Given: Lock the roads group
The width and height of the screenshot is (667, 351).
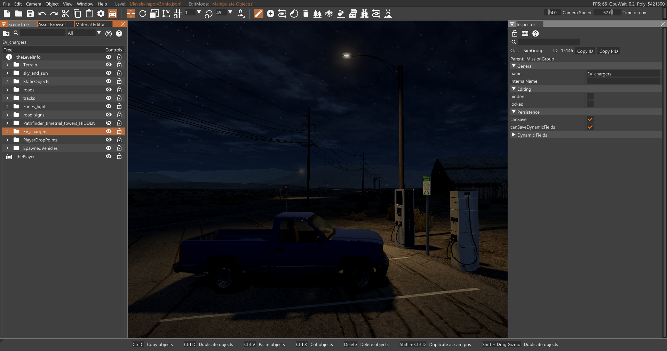Looking at the screenshot, I should [119, 90].
